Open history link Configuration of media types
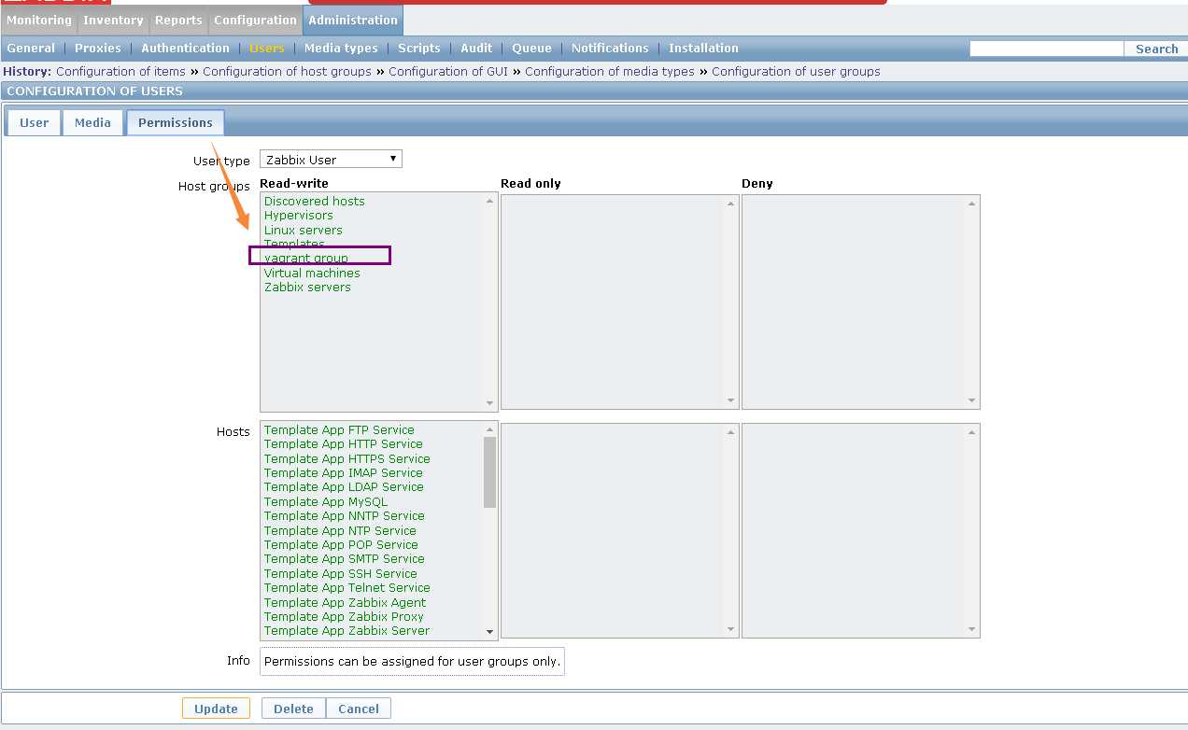 click(x=610, y=72)
